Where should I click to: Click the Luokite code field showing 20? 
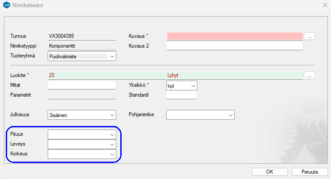[106, 75]
